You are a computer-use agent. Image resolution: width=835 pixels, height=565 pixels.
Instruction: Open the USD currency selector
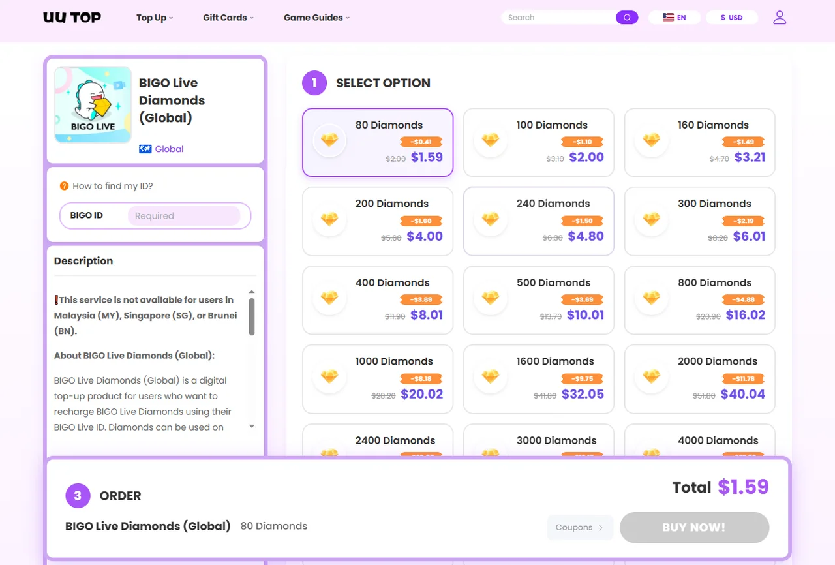732,18
